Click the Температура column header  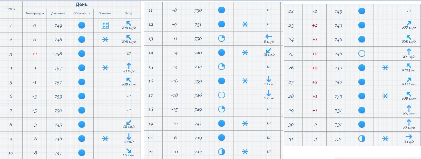point(35,13)
